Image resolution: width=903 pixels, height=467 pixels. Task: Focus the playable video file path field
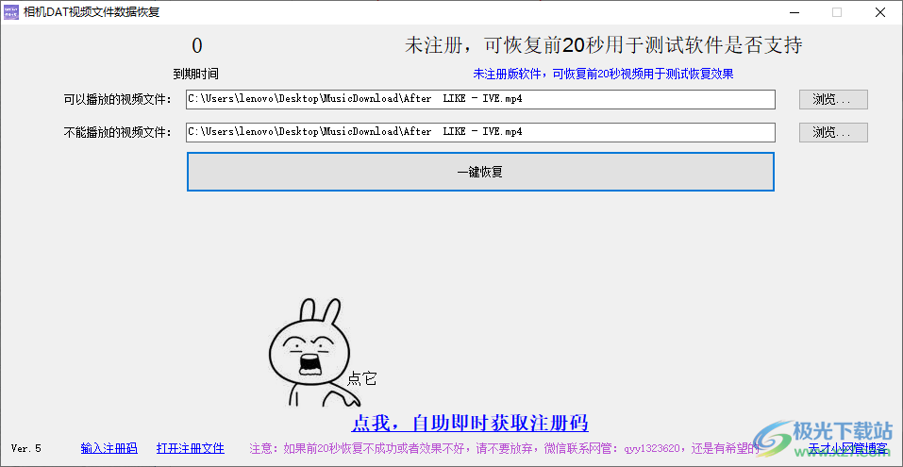[481, 99]
